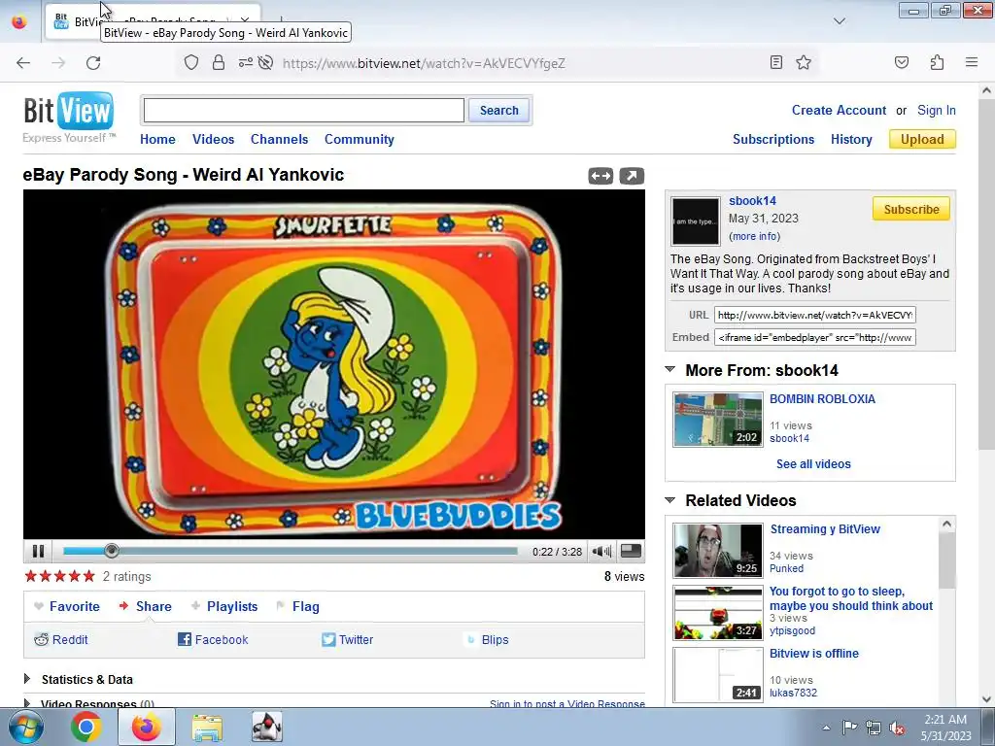Rate video with the fifth star
Screen dimensions: 995x746
point(88,576)
